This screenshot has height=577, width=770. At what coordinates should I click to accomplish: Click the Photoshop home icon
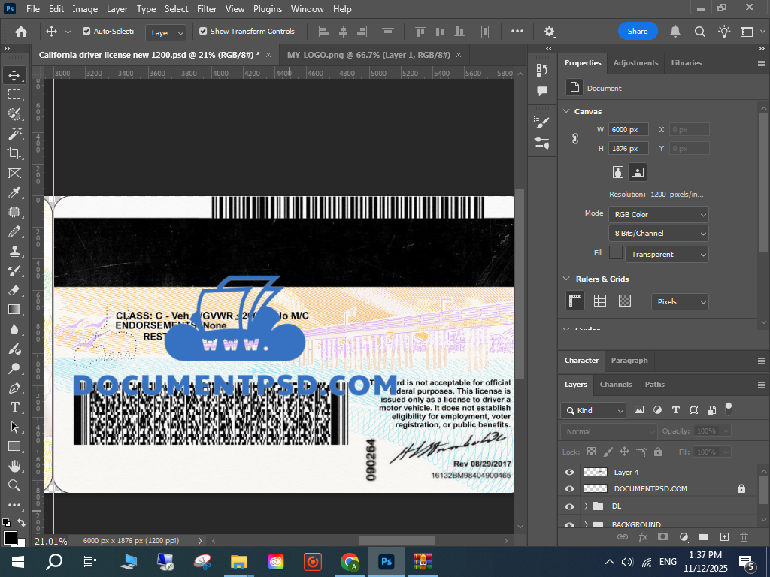pos(21,32)
